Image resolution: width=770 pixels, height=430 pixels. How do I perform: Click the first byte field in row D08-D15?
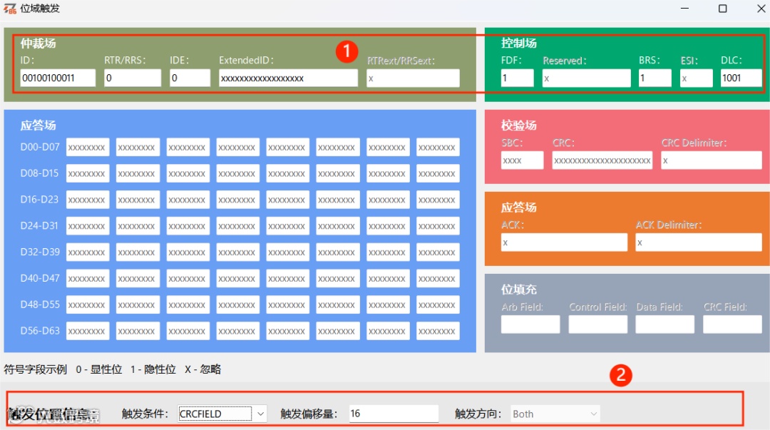(88, 173)
